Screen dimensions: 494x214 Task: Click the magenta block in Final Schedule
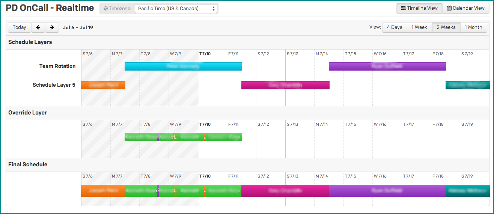click(x=285, y=191)
